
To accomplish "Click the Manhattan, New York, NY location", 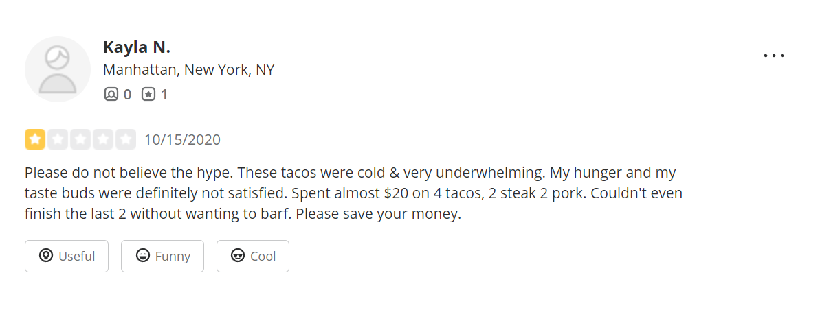I will click(188, 70).
